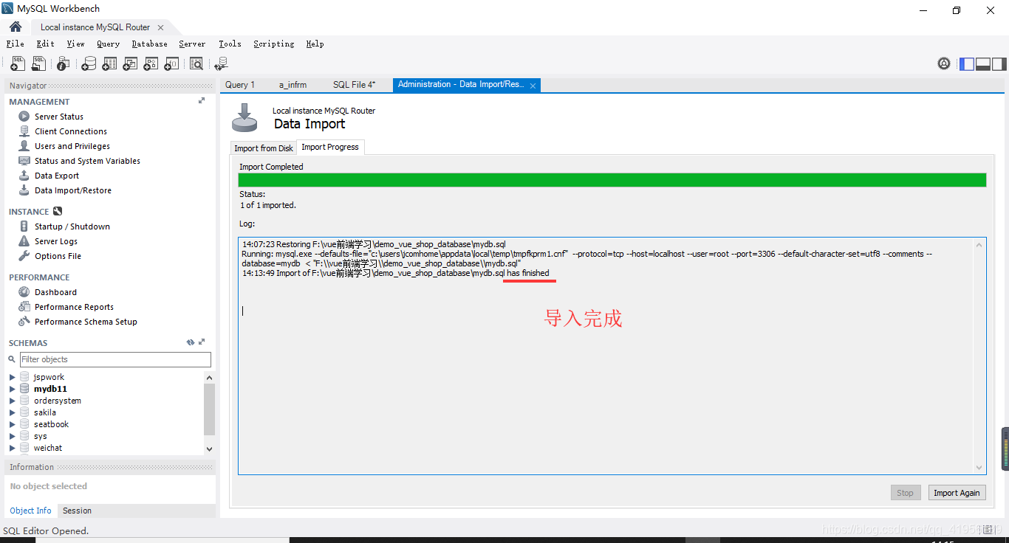Refresh the schemas list

coord(191,342)
